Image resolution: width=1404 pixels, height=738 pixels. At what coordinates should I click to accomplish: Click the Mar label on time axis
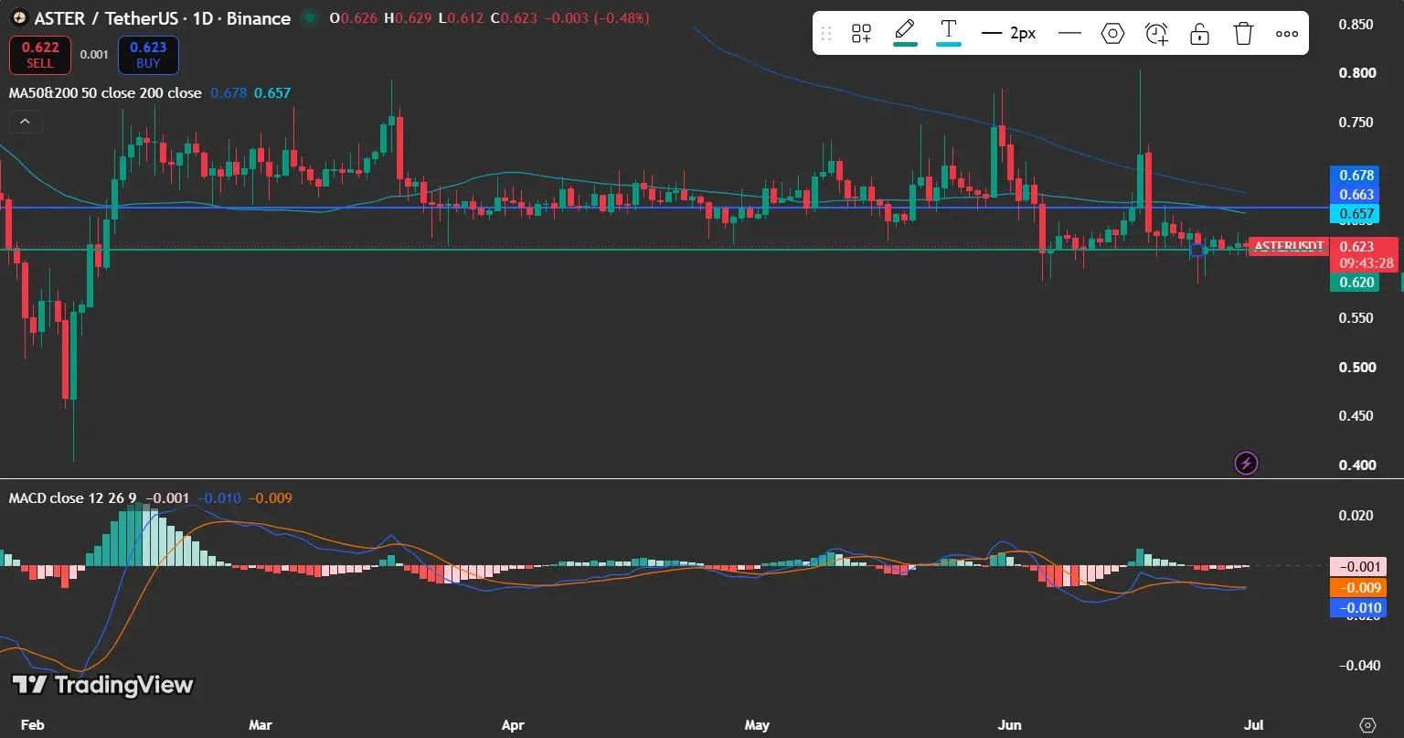click(261, 724)
